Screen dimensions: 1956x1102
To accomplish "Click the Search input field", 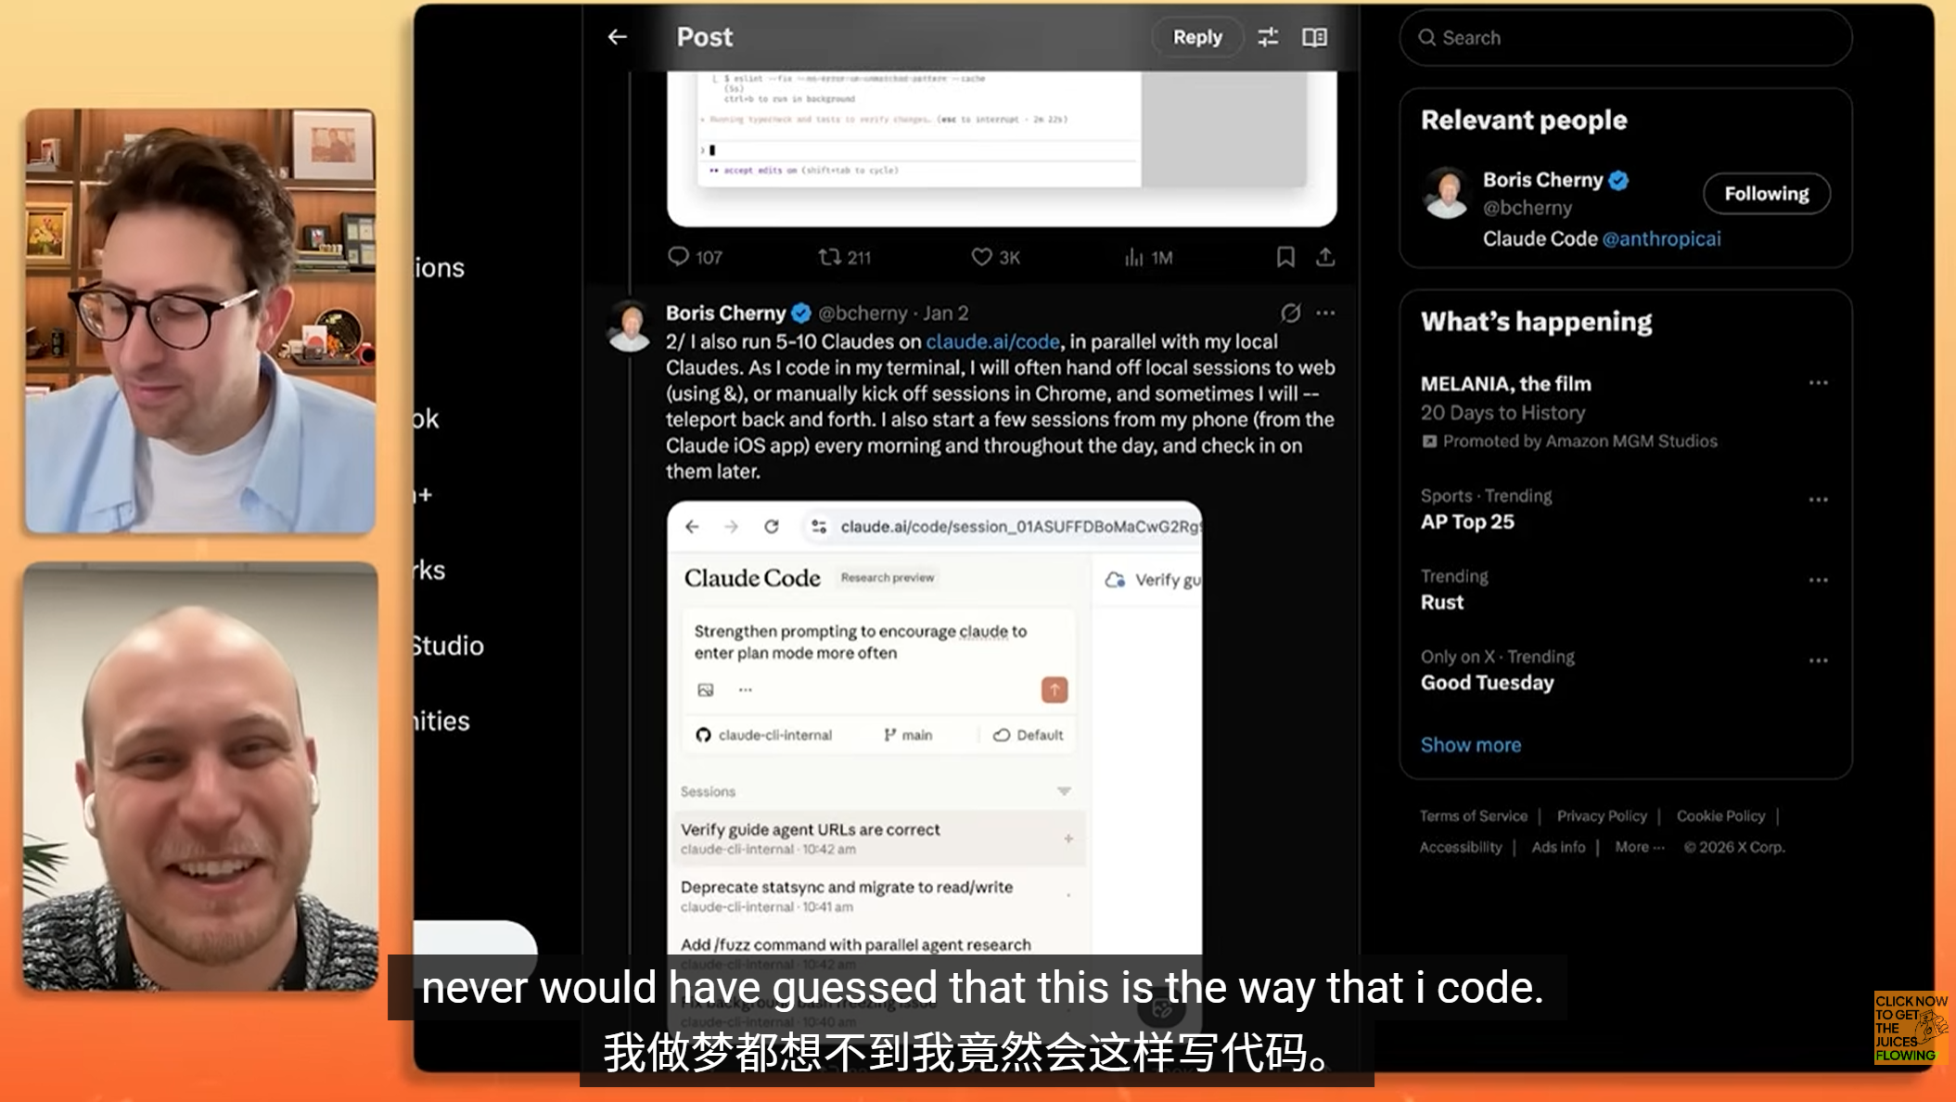I will (x=1625, y=38).
